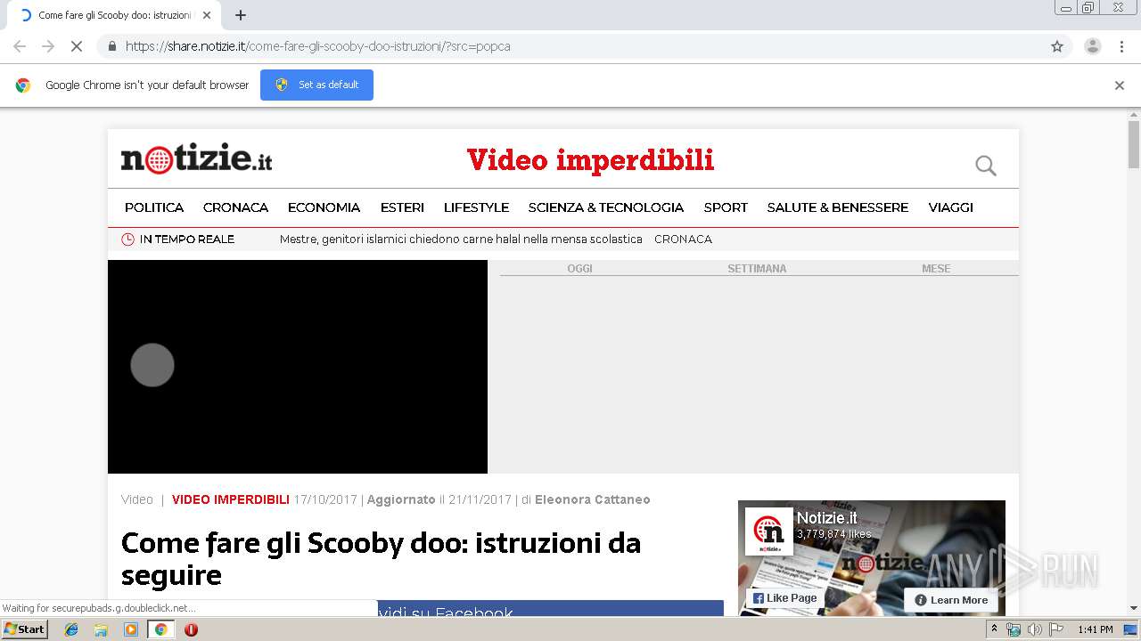The height and width of the screenshot is (641, 1141).
Task: Open the POLITICA section
Action: pyautogui.click(x=154, y=207)
